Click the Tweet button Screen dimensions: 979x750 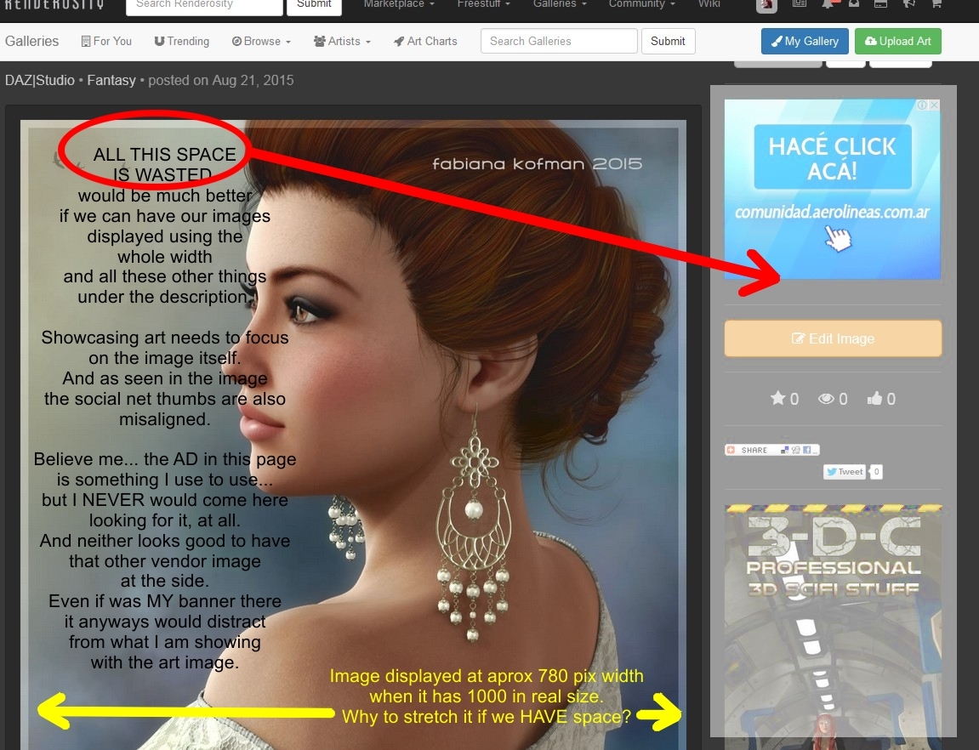pyautogui.click(x=844, y=472)
